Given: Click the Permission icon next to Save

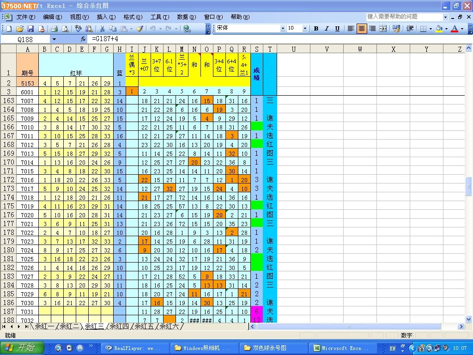Looking at the screenshot, I should point(41,29).
